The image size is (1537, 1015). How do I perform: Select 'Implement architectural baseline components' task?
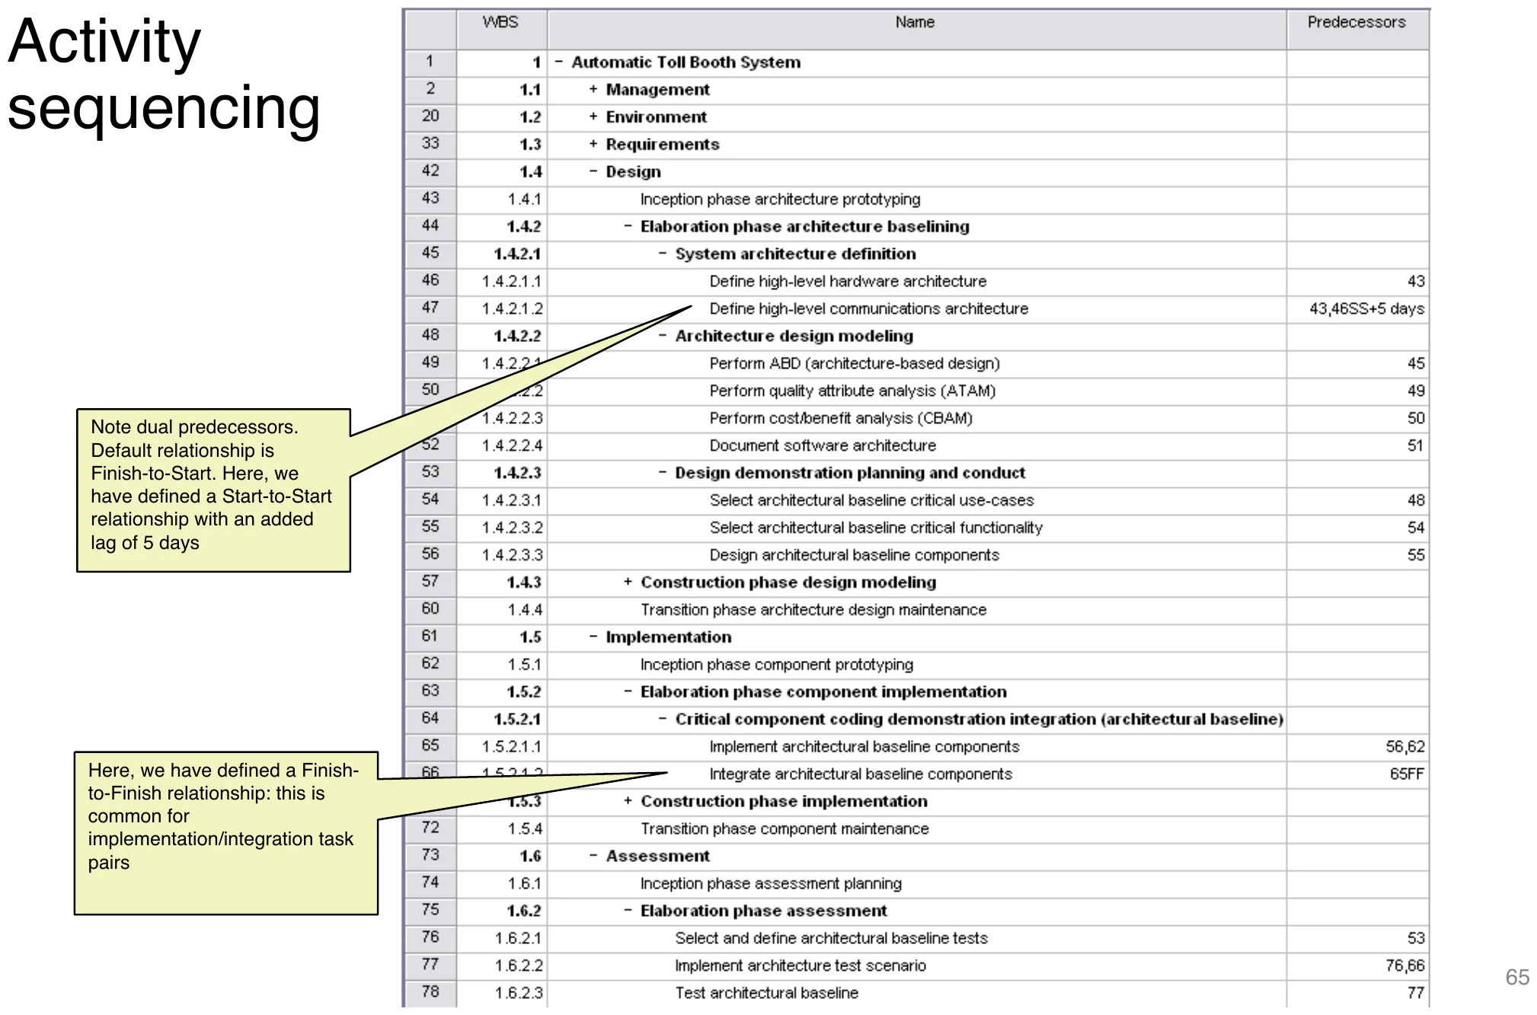(864, 747)
